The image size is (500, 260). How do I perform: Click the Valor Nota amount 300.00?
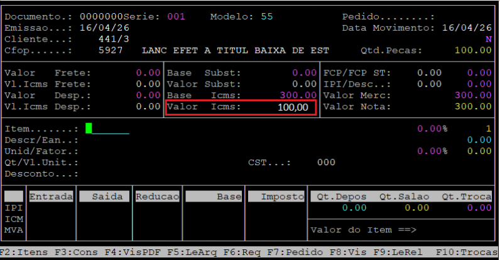pyautogui.click(x=473, y=107)
